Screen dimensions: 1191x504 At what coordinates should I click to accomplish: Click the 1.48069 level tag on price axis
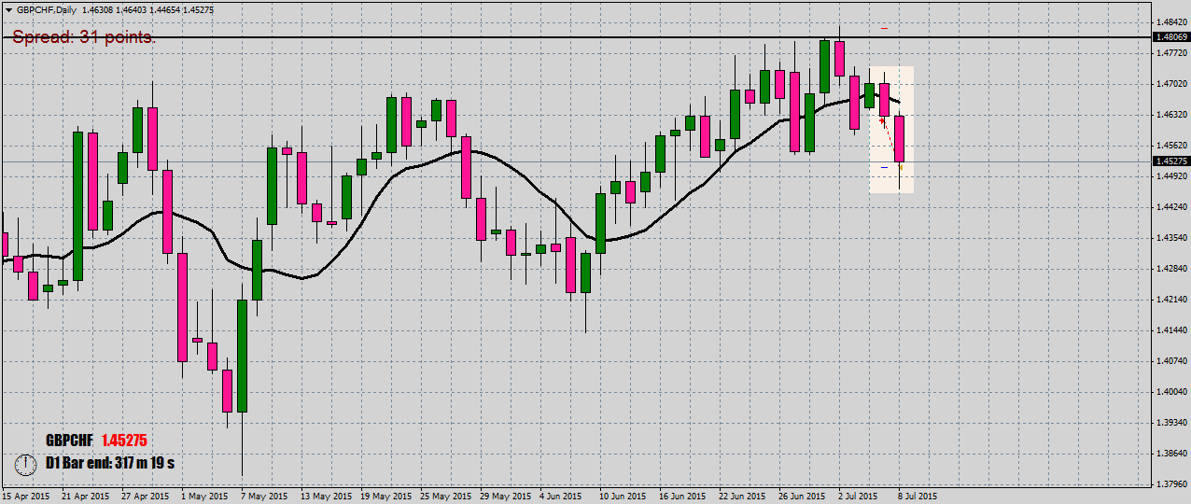[x=1170, y=37]
